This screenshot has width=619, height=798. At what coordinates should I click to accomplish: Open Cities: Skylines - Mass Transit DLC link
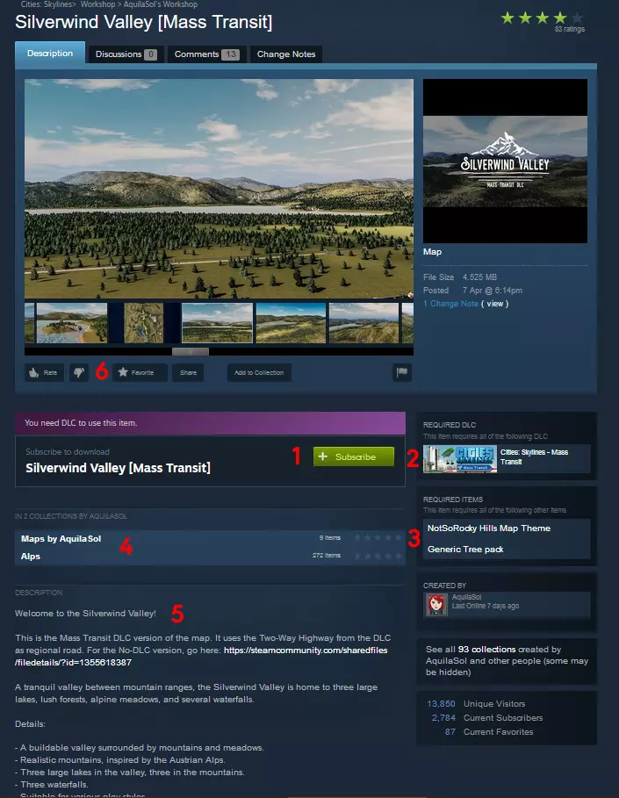534,457
